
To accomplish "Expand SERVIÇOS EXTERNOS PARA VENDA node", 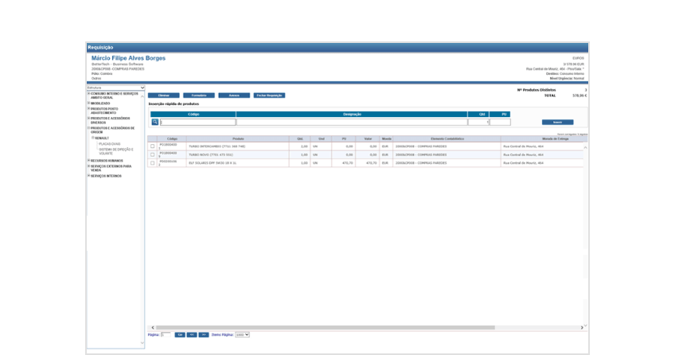I will click(88, 166).
